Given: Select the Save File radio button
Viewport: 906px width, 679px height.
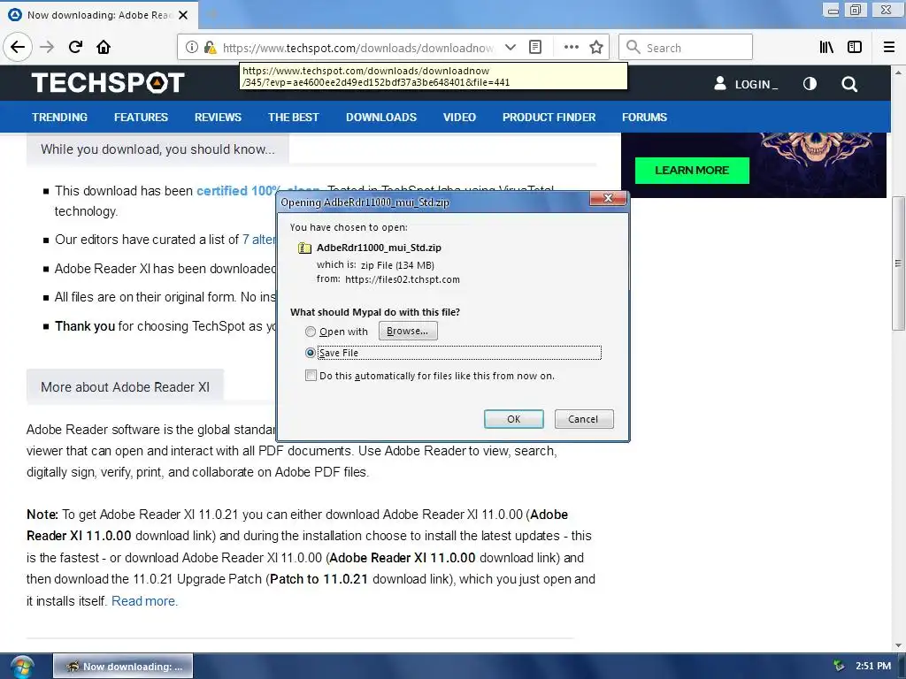Looking at the screenshot, I should pos(311,352).
